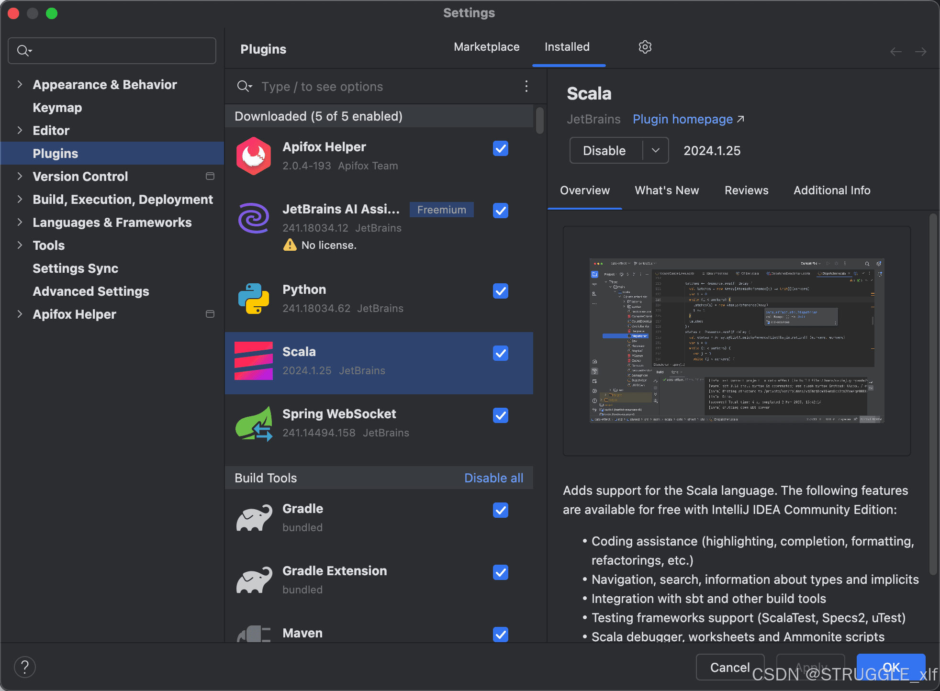Image resolution: width=940 pixels, height=691 pixels.
Task: Click the settings search magnifier icon
Action: [x=24, y=50]
